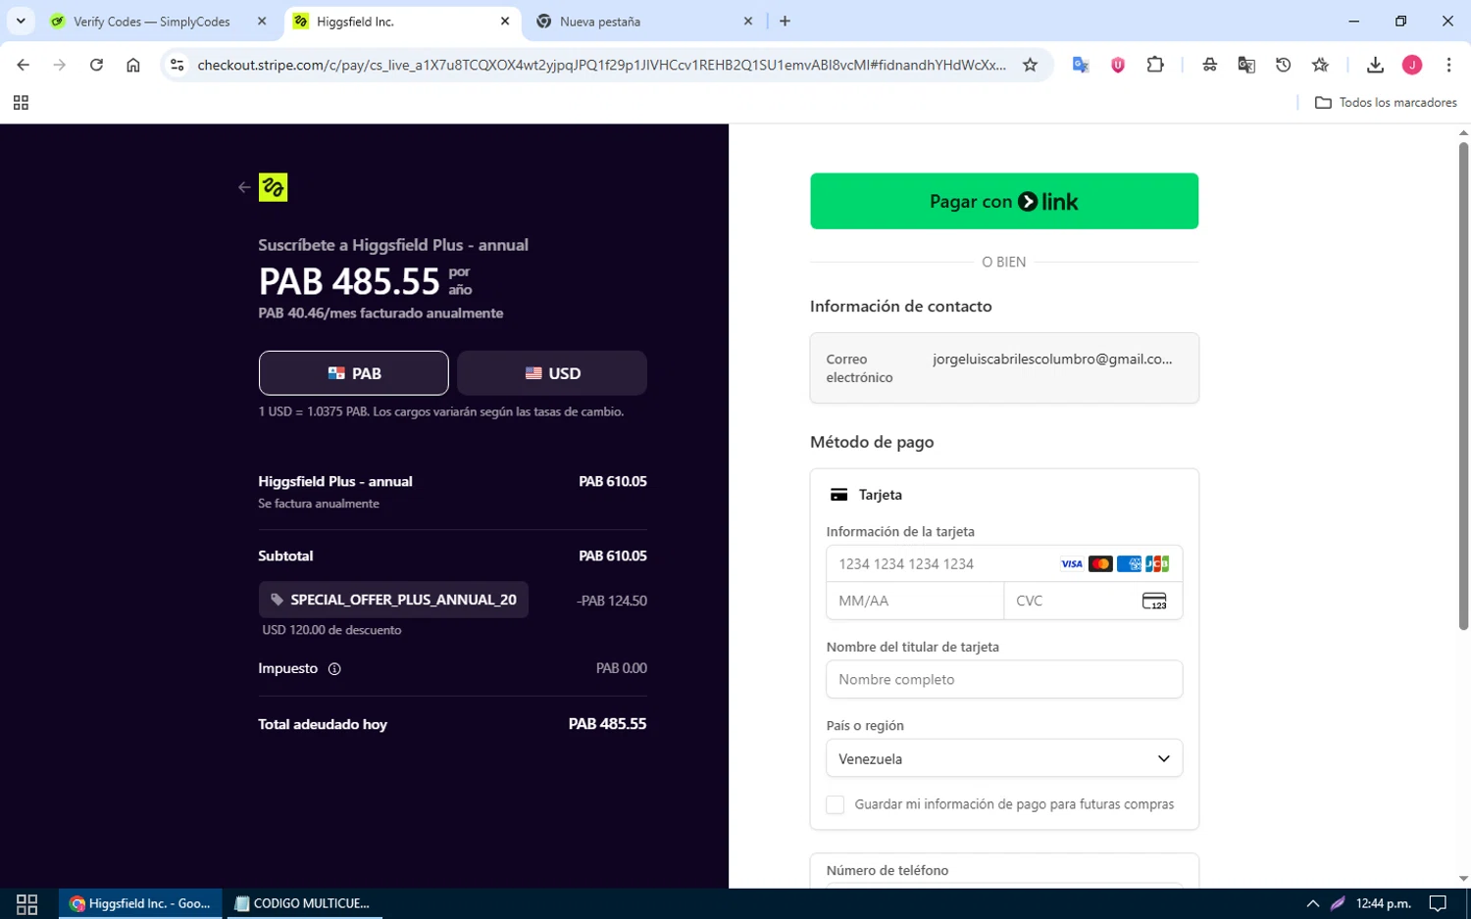Open the browser home page
Screen dimensions: 1471x919
tap(133, 65)
